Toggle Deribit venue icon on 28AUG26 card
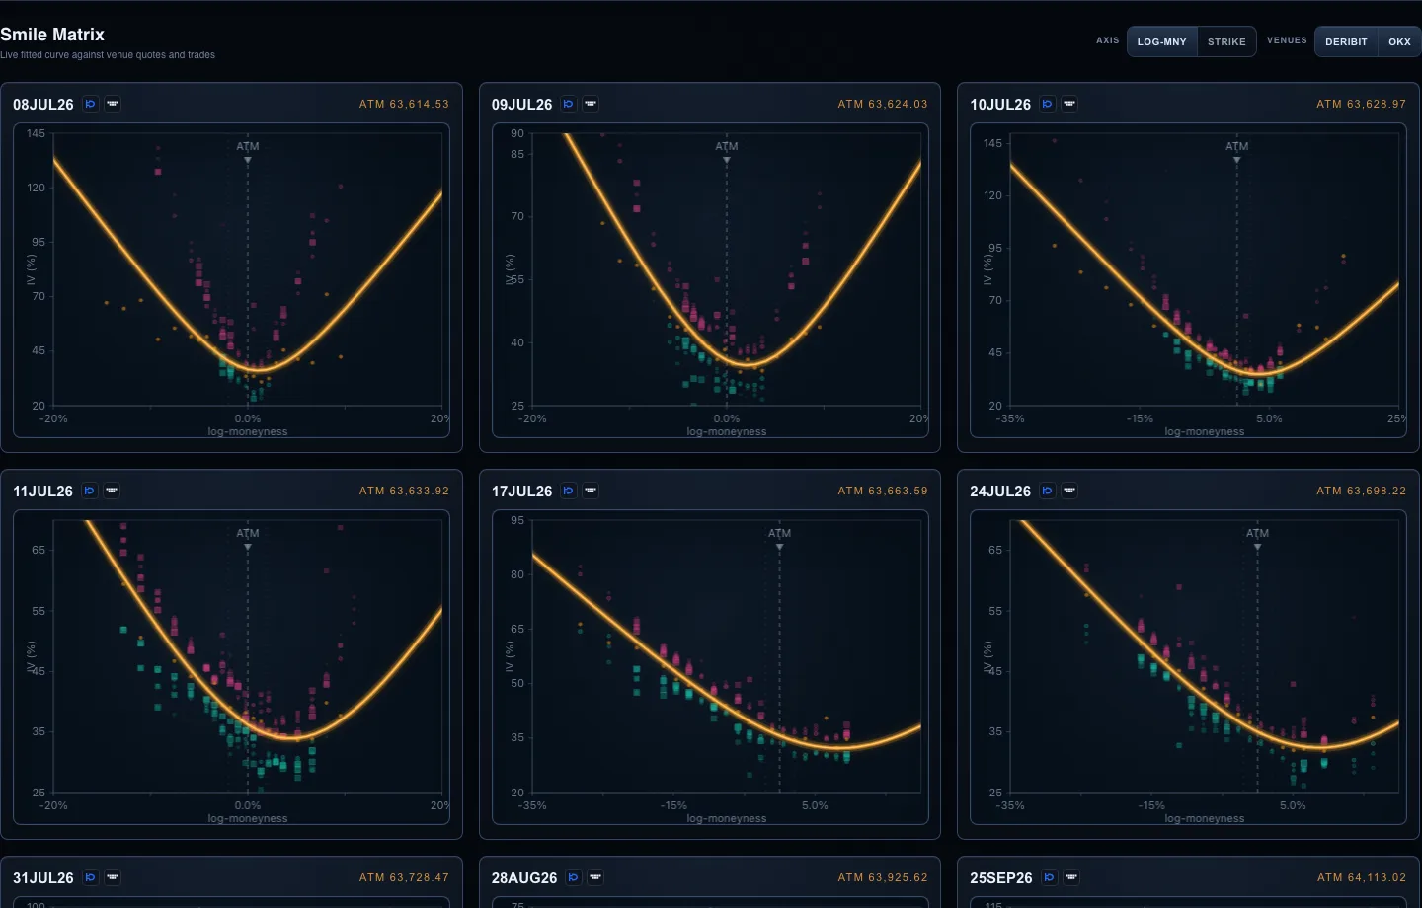This screenshot has width=1422, height=908. tap(574, 877)
